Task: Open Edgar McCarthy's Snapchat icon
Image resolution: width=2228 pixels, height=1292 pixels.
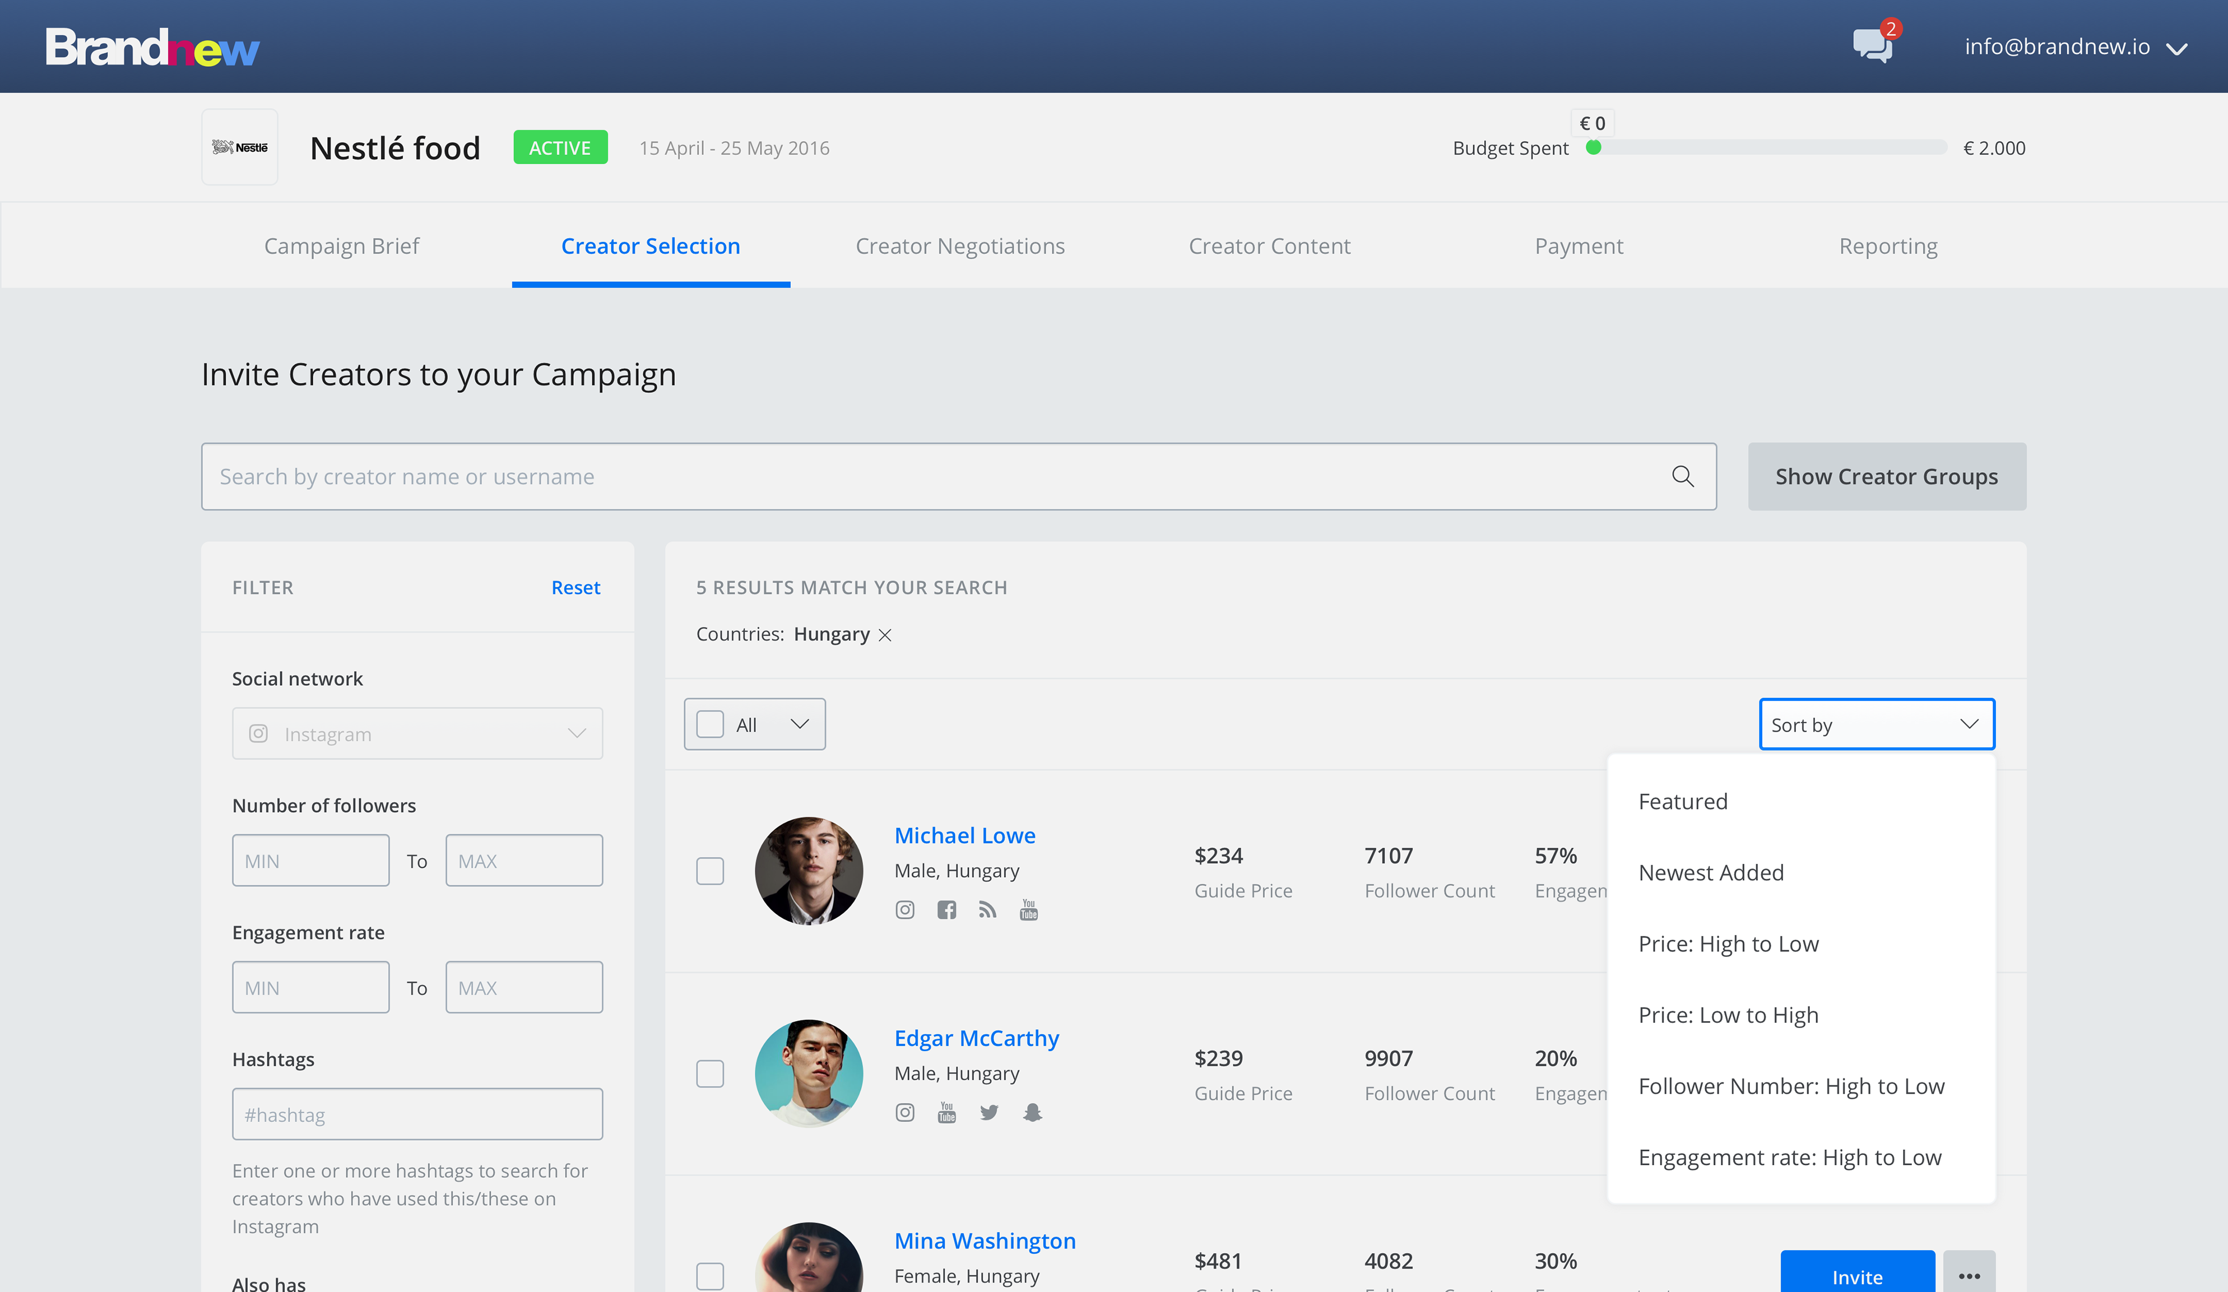Action: (x=1032, y=1113)
